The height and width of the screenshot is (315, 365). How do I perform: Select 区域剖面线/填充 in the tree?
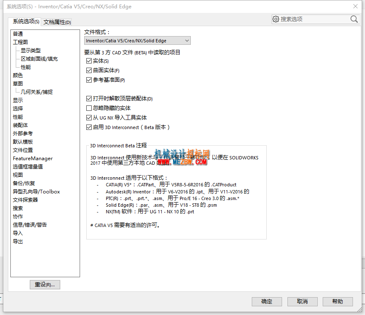(x=39, y=59)
